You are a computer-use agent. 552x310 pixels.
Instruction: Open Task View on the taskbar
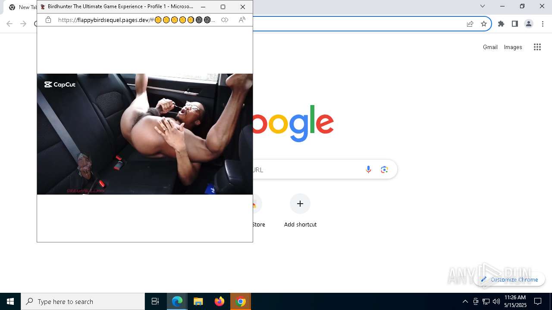[x=155, y=301]
